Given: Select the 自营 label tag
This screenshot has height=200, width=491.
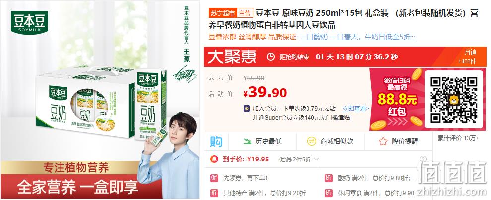Looking at the screenshot, I should tap(245, 13).
